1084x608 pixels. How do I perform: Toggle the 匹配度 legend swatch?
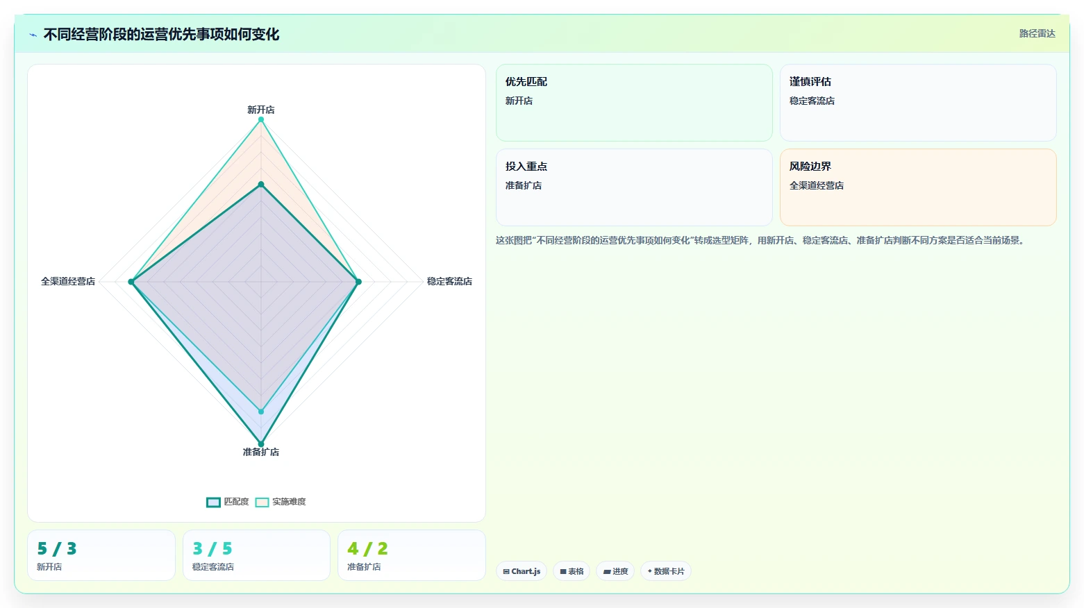pyautogui.click(x=213, y=502)
